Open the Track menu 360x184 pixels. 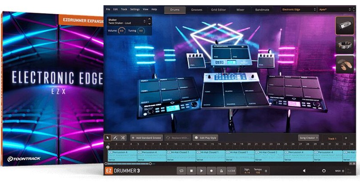coord(124,9)
